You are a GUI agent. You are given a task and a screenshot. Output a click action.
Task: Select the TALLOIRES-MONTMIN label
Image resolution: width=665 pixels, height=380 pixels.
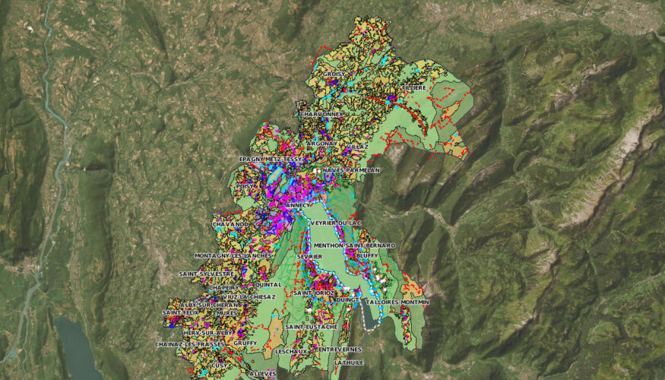pos(397,302)
